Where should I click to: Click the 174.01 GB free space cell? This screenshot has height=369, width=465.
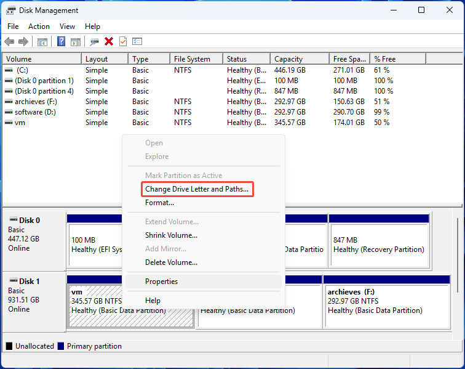pyautogui.click(x=349, y=123)
